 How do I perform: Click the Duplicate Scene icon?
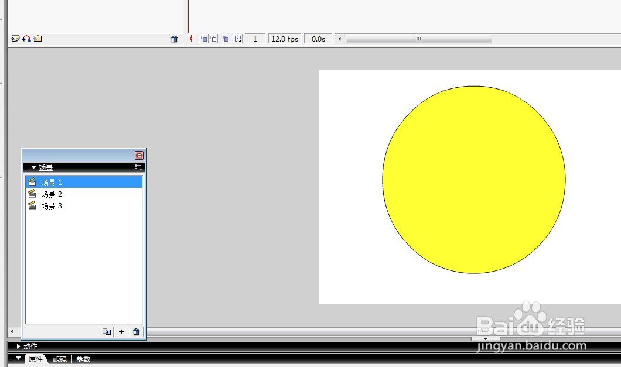107,332
